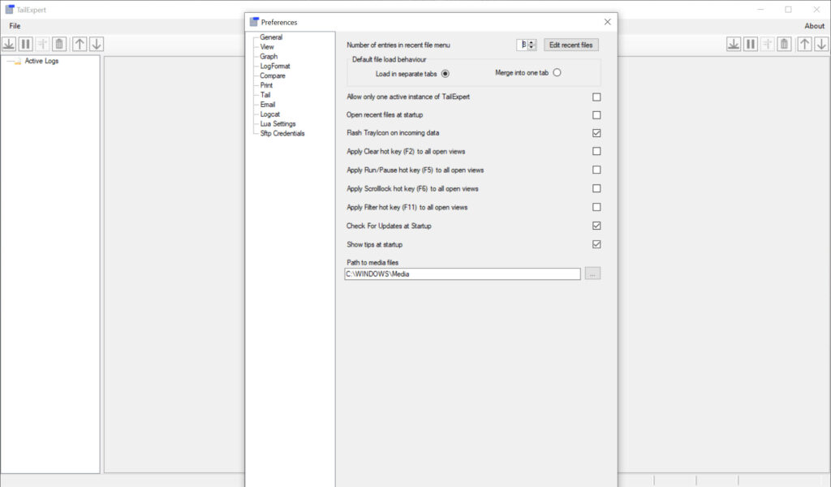Enable only one active instance of TailExpert

(596, 97)
